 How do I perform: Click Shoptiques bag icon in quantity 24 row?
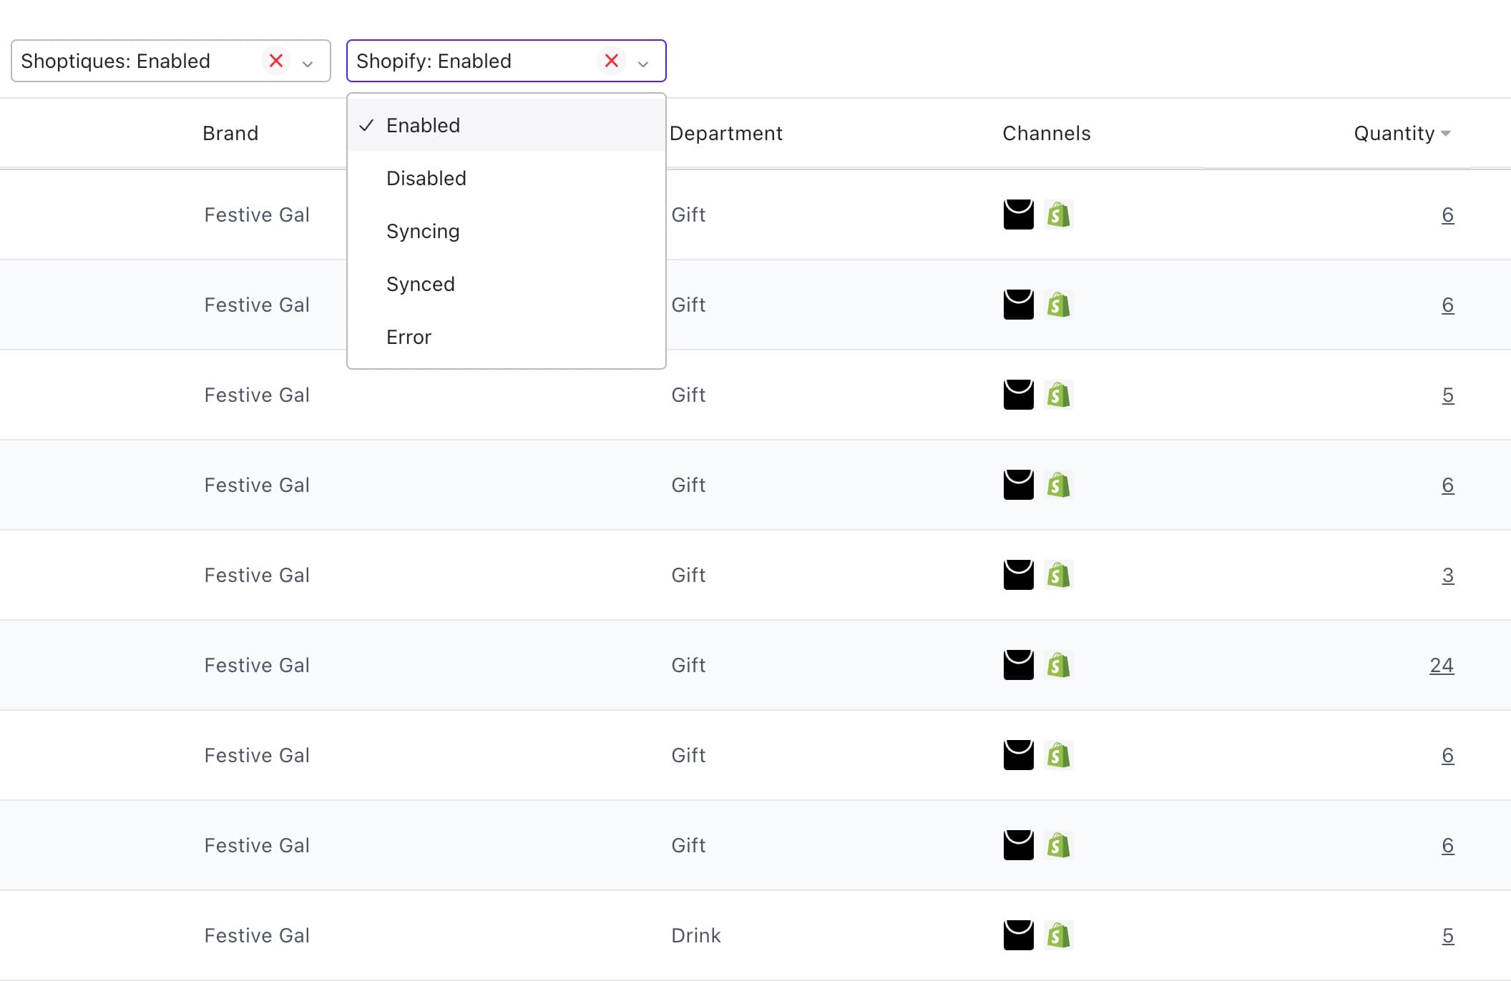coord(1019,665)
